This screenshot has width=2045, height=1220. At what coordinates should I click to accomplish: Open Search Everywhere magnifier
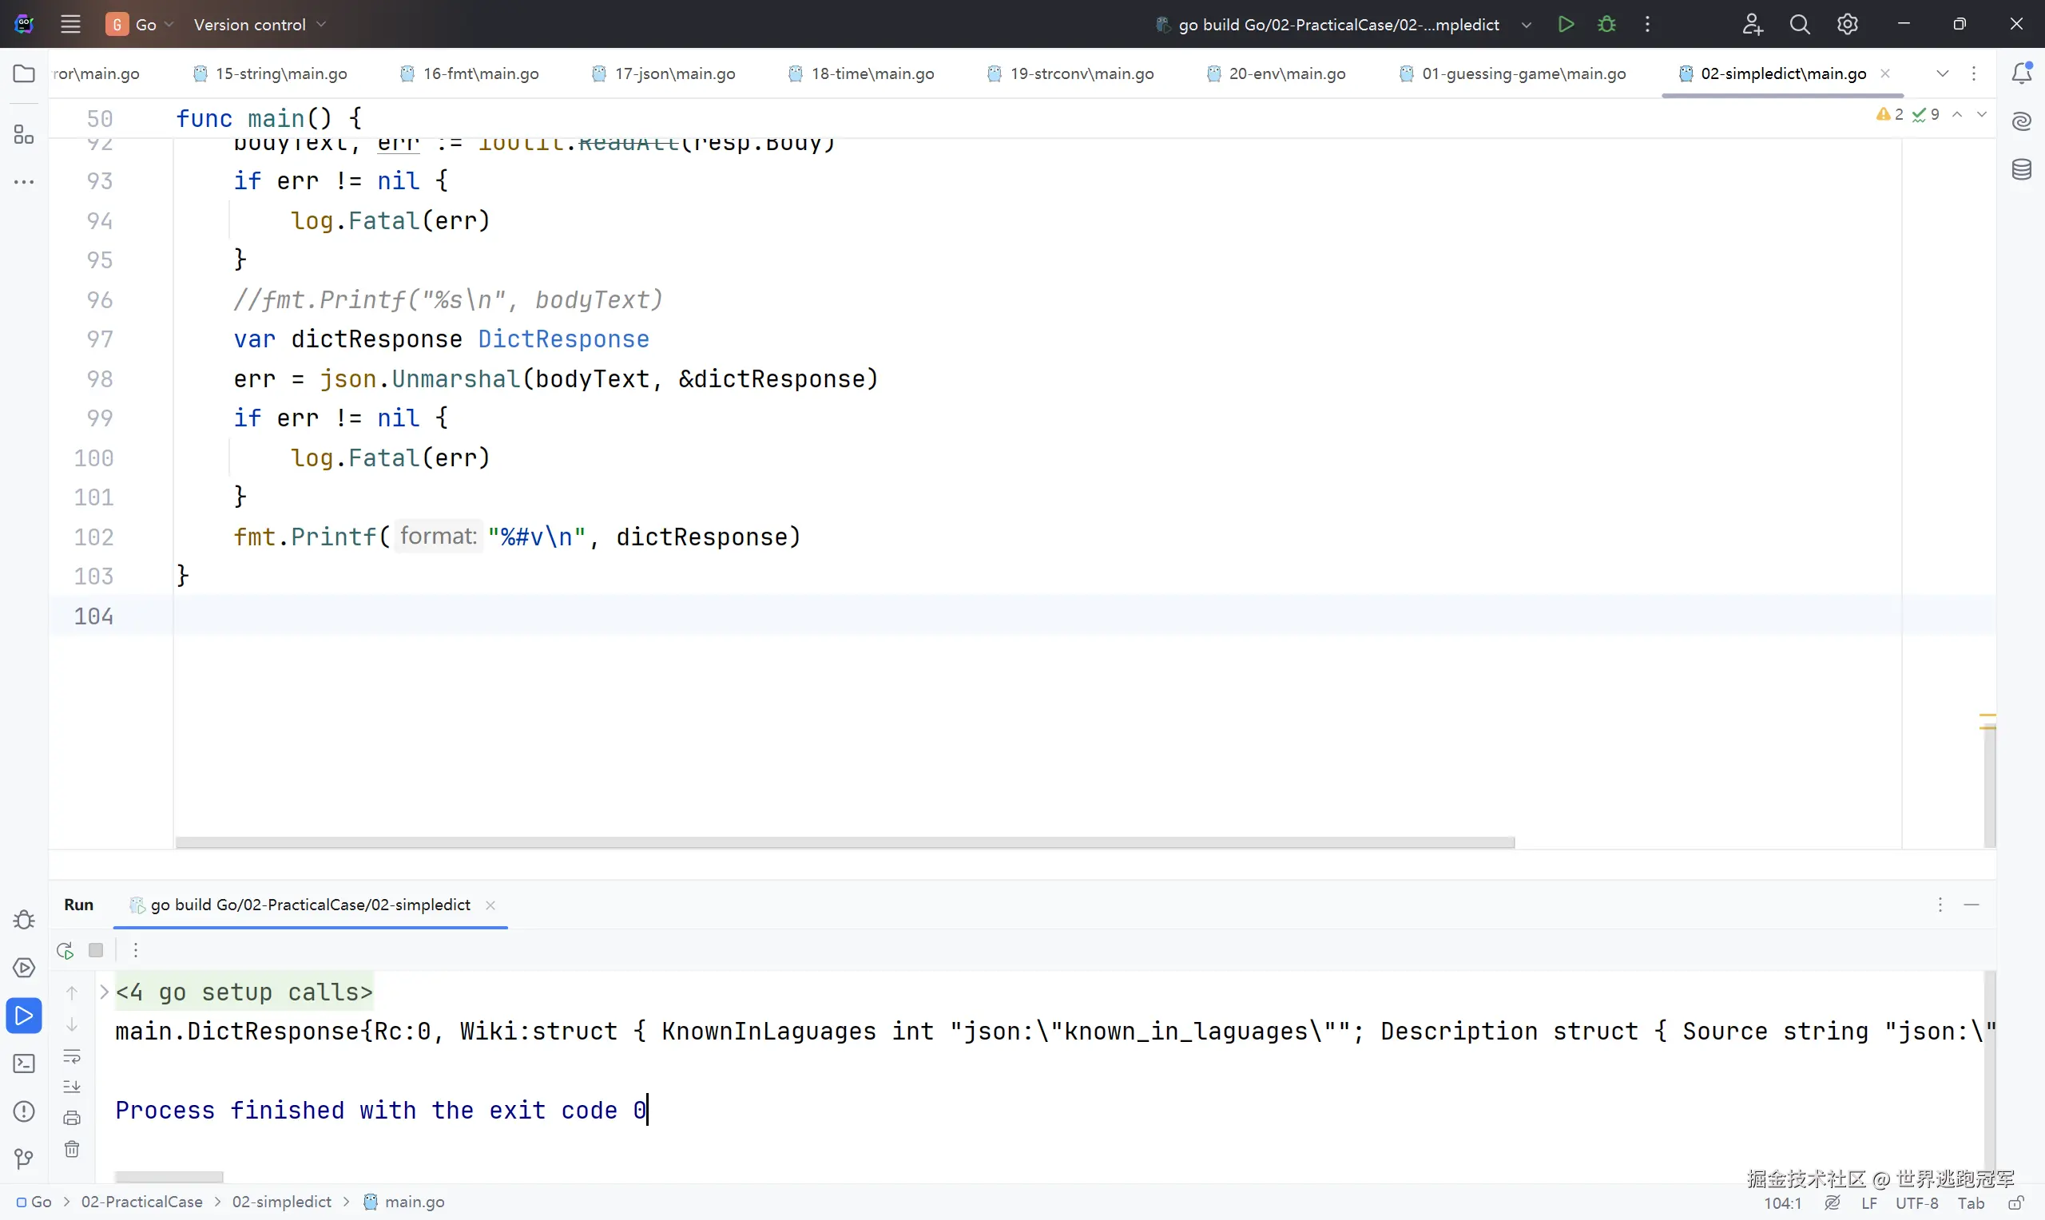1799,24
